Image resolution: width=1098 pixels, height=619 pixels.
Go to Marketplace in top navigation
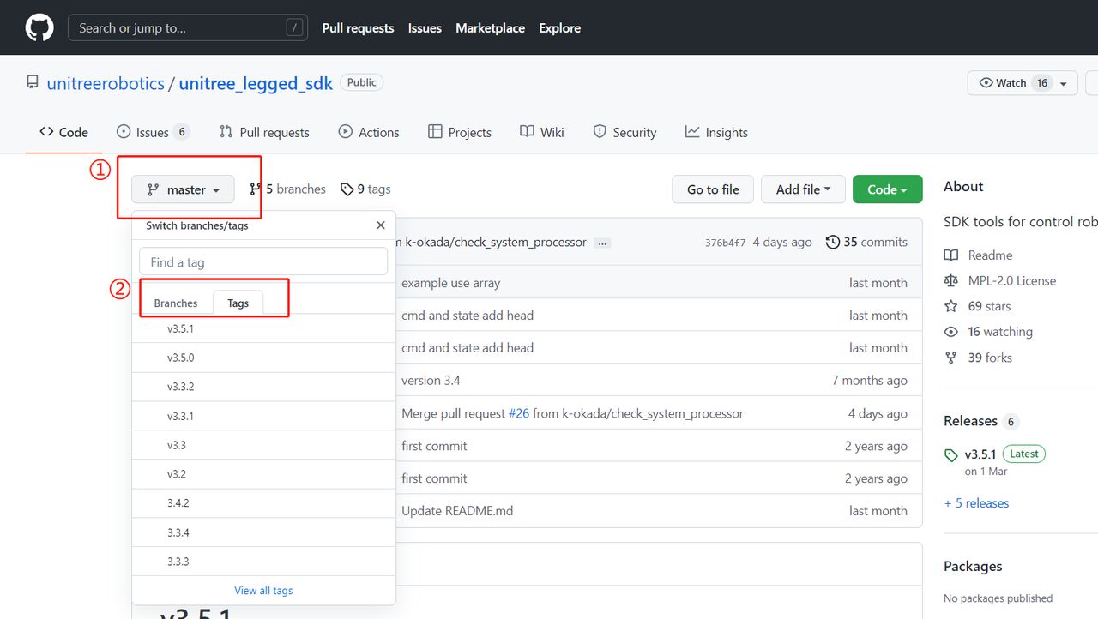point(490,28)
